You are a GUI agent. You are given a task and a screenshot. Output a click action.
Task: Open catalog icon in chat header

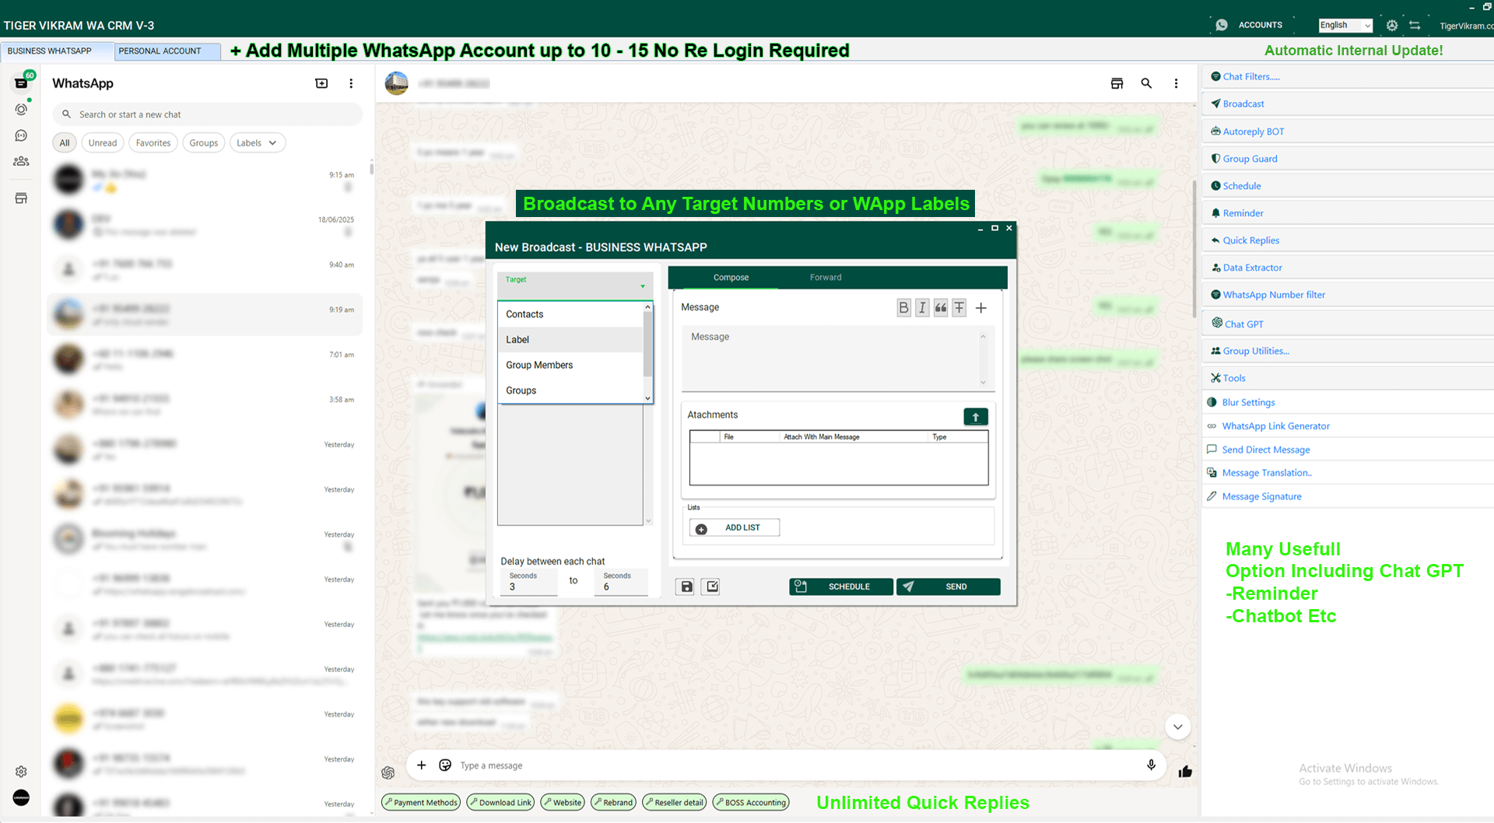[x=1117, y=83]
